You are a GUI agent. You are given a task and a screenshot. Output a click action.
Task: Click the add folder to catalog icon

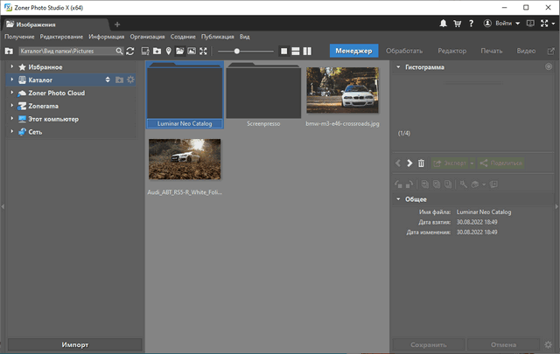pyautogui.click(x=119, y=80)
